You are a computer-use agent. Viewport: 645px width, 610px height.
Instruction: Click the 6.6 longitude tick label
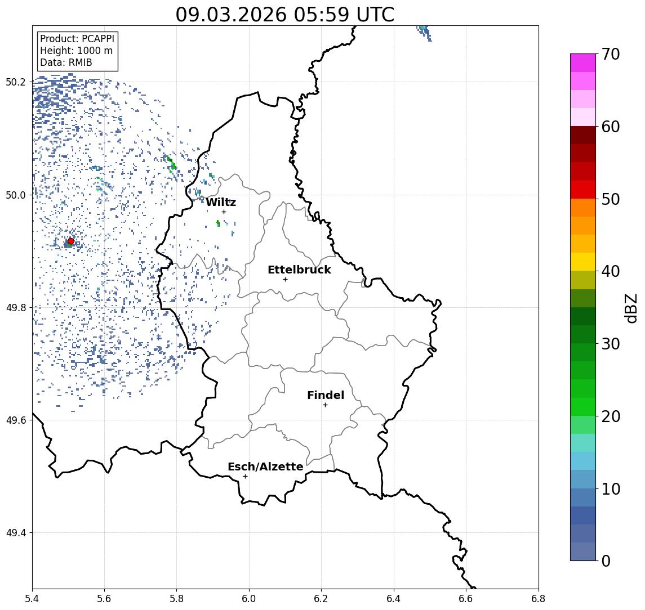[x=466, y=599]
